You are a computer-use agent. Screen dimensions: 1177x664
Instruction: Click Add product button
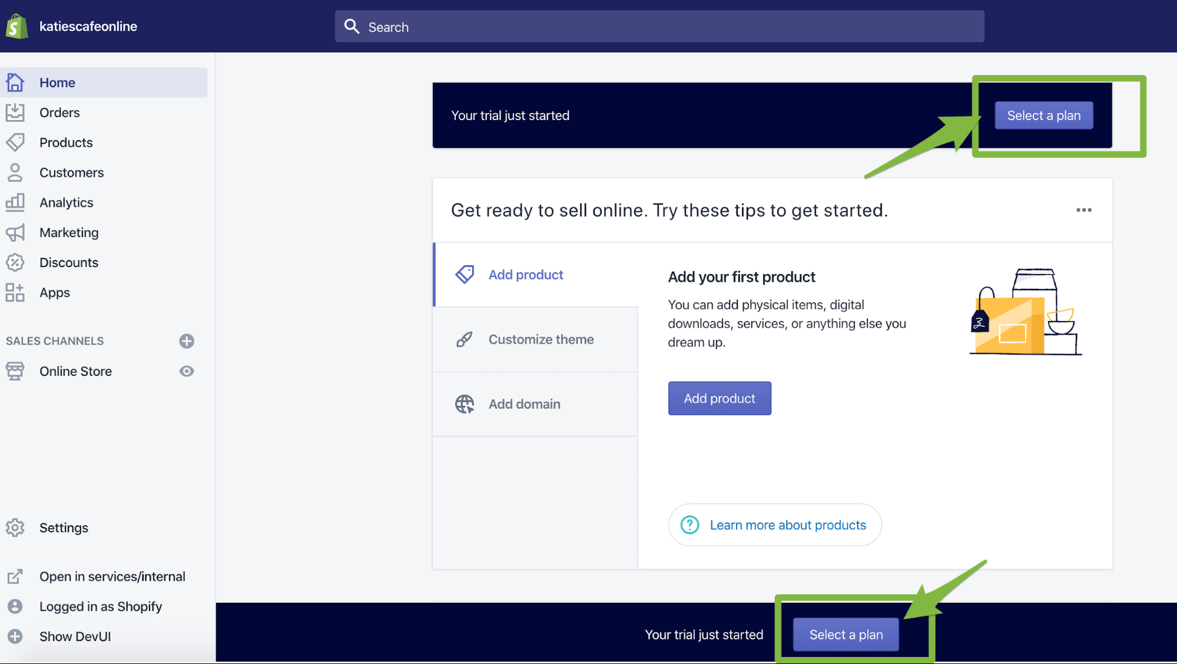720,398
